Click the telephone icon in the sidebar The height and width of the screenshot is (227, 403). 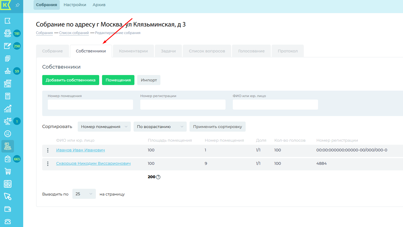(8, 221)
